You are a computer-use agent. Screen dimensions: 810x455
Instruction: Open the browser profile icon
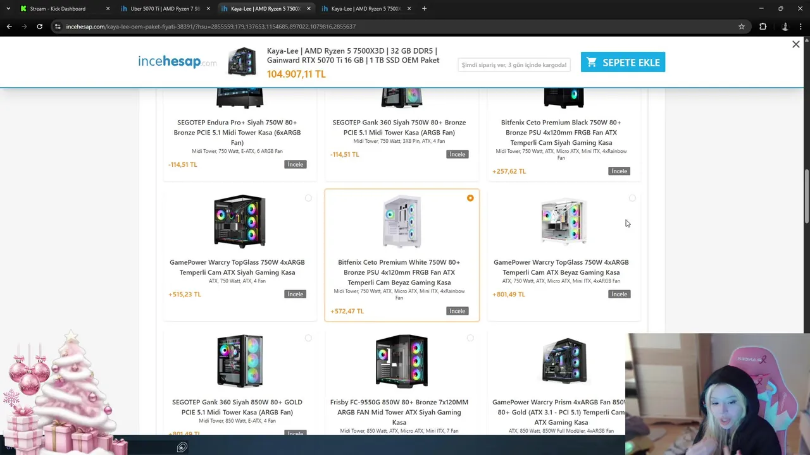pos(785,27)
